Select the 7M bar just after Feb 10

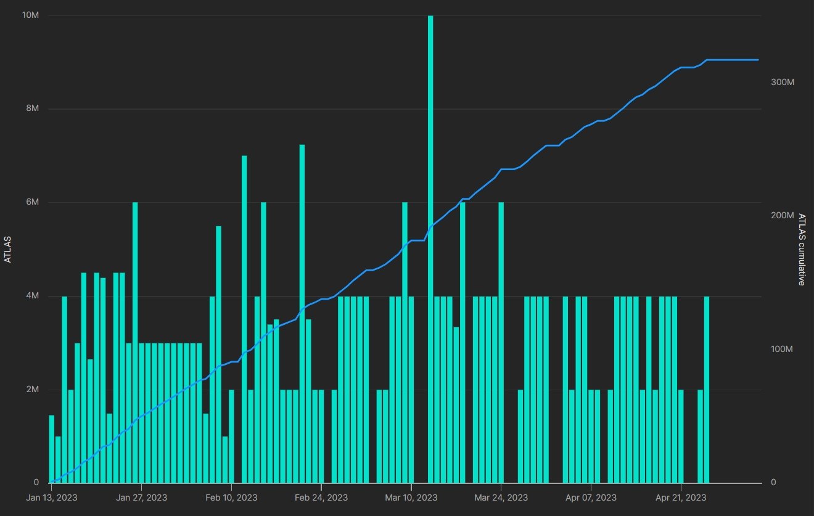pos(244,321)
